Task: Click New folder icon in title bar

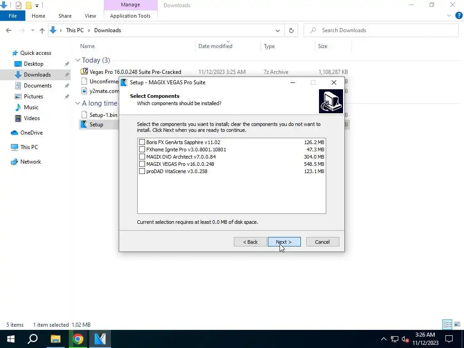Action: point(29,5)
